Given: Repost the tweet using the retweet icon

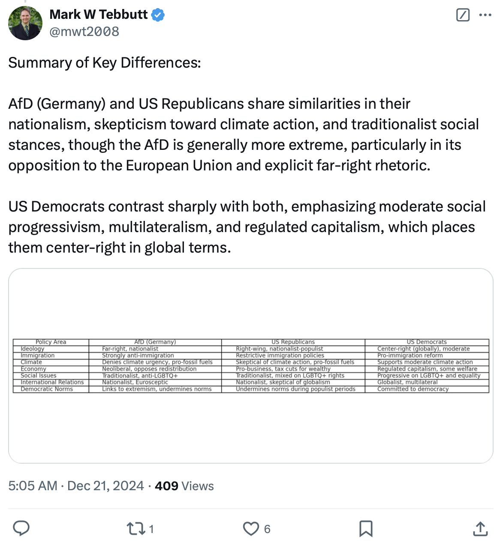Looking at the screenshot, I should click(x=136, y=529).
